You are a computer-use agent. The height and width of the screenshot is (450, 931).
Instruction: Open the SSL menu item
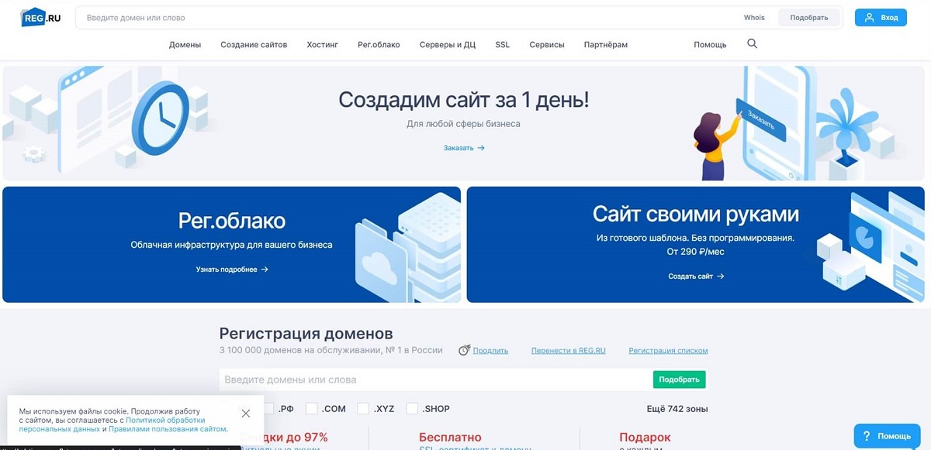tap(503, 45)
